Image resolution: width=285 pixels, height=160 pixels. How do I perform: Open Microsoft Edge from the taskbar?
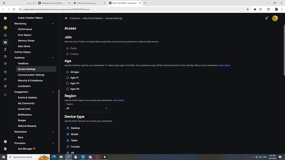pos(54,157)
